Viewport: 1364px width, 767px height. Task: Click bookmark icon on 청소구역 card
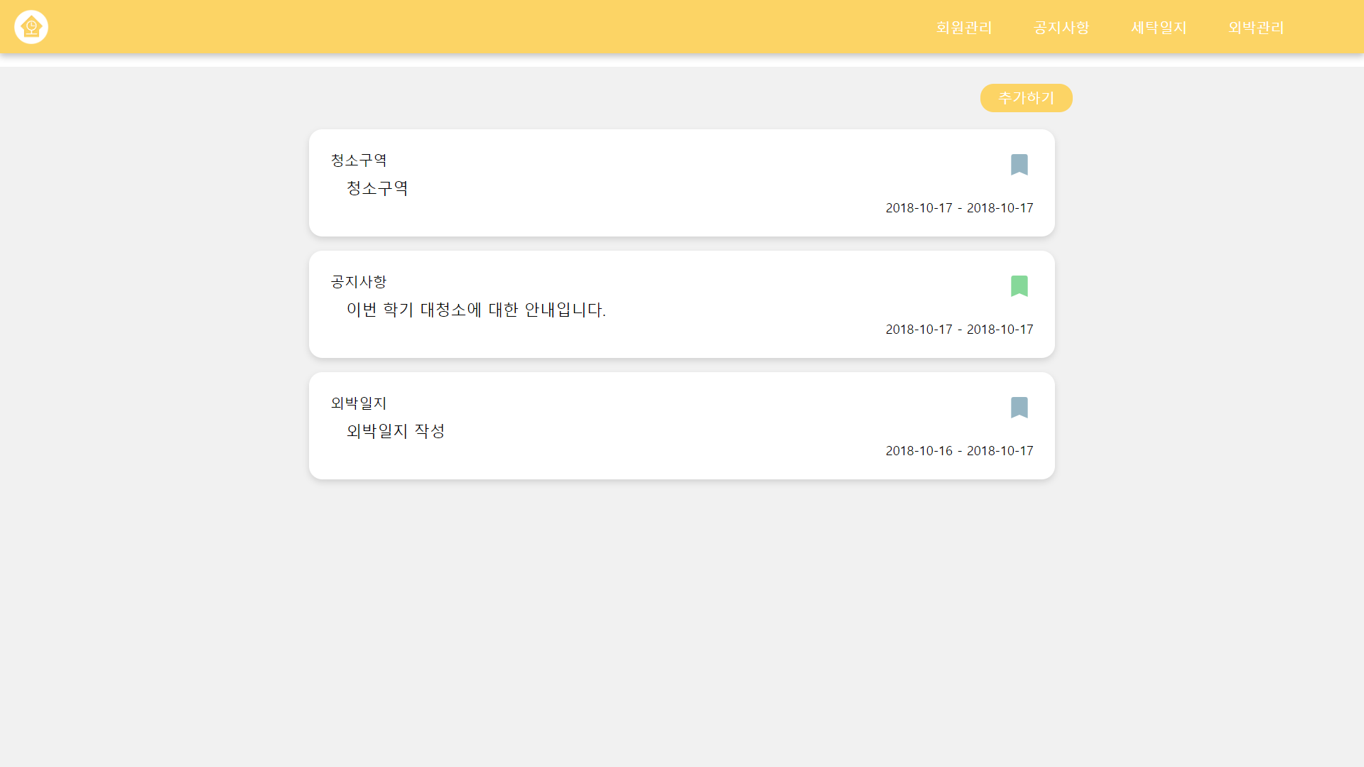click(1019, 165)
